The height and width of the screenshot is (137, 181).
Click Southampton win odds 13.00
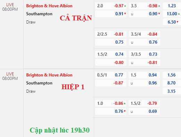tap(172, 14)
